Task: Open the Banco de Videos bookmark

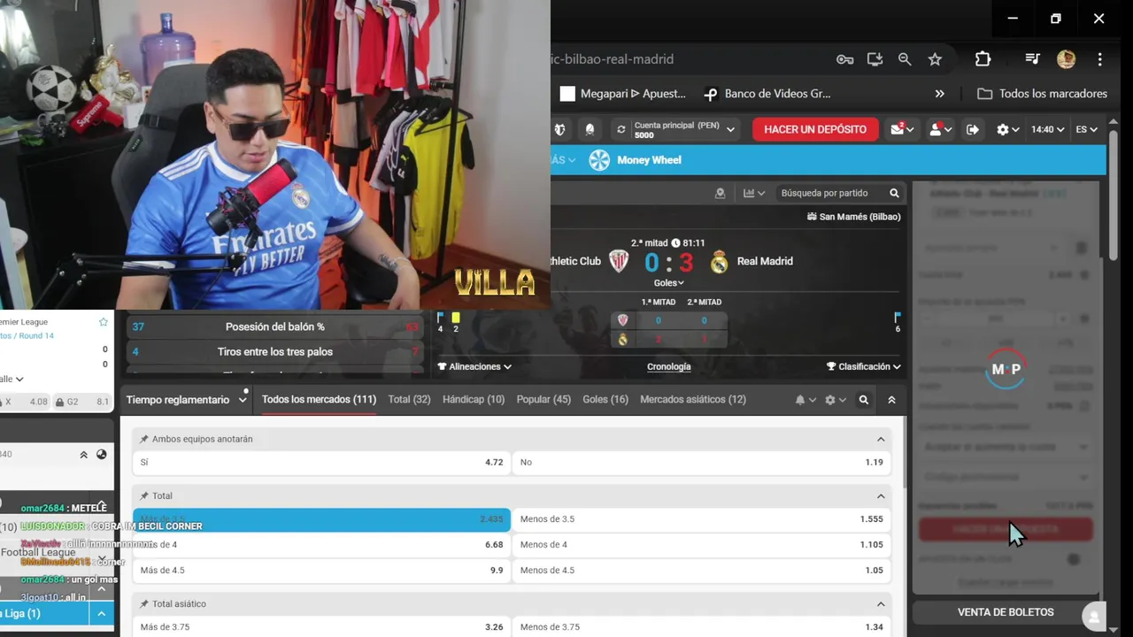Action: pos(767,94)
